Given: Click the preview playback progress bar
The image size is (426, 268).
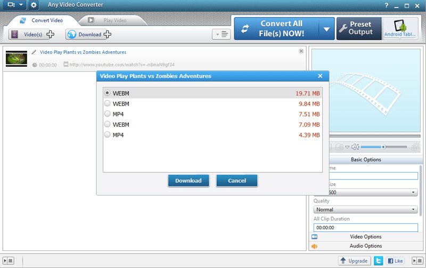Looking at the screenshot, I should [x=375, y=136].
